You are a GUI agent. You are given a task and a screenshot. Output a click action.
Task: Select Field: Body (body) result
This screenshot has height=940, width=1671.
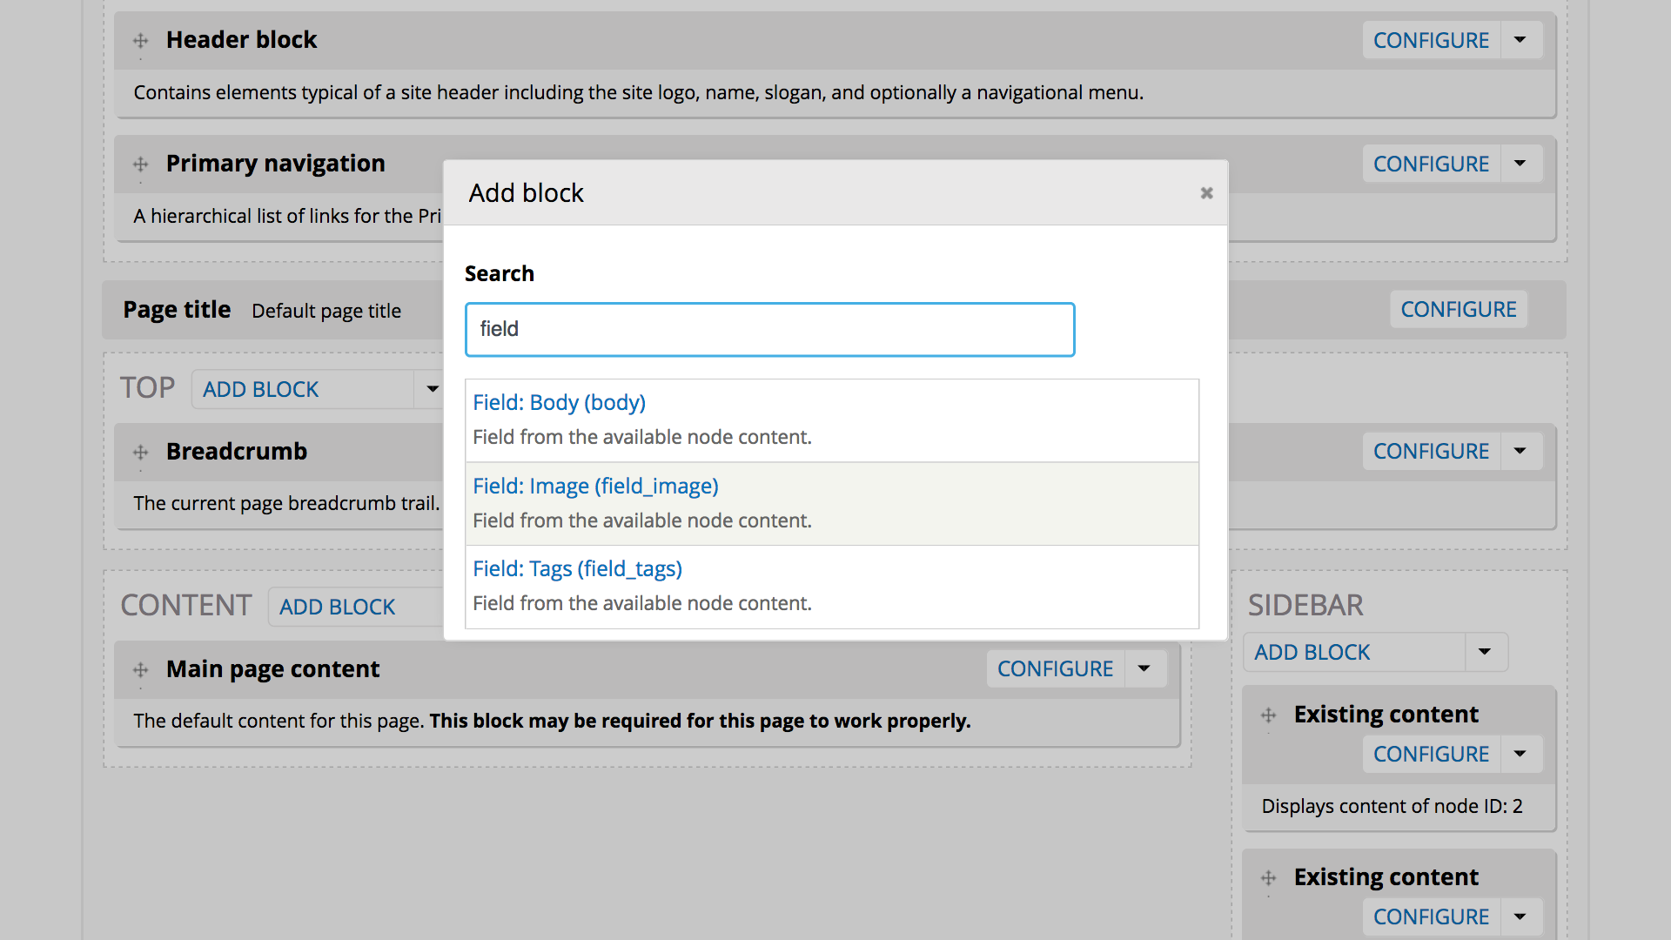point(559,403)
